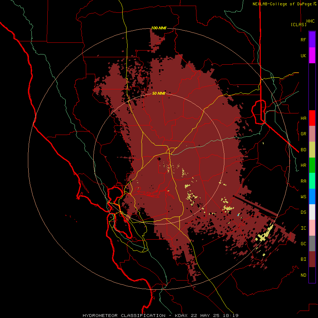Click the HA legend label
Screen dimensions: 318x318
coord(304,118)
